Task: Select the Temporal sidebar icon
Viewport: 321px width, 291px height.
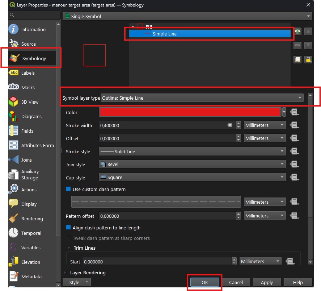Action: coord(13,233)
